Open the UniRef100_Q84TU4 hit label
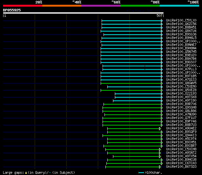Image resolution: width=202 pixels, height=175 pixels. click(x=181, y=31)
